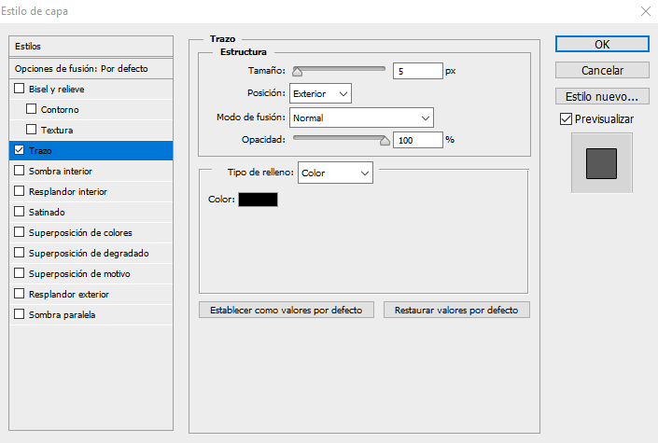Click the Tamaño slider handle

pyautogui.click(x=297, y=72)
